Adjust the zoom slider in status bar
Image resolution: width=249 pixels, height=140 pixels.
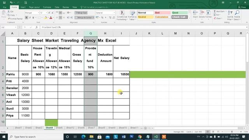click(x=232, y=132)
